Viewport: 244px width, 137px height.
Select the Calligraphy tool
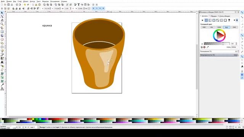coord(2,58)
